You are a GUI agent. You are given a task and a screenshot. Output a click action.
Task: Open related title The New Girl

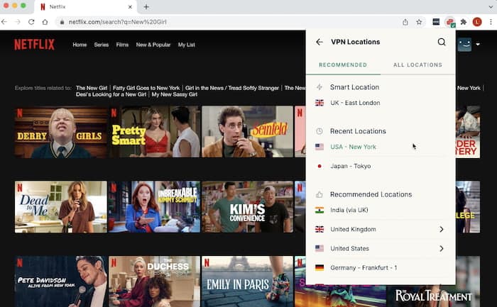point(92,88)
